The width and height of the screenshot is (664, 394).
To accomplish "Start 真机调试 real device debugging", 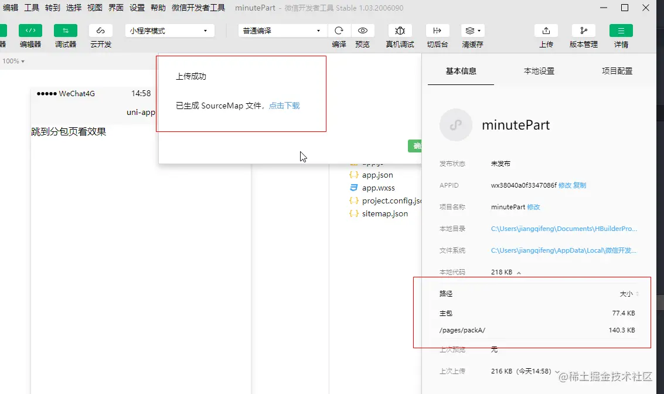I will [400, 30].
